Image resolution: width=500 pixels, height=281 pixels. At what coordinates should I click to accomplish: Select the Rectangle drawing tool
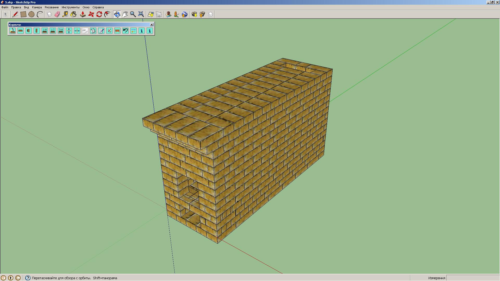click(x=23, y=14)
